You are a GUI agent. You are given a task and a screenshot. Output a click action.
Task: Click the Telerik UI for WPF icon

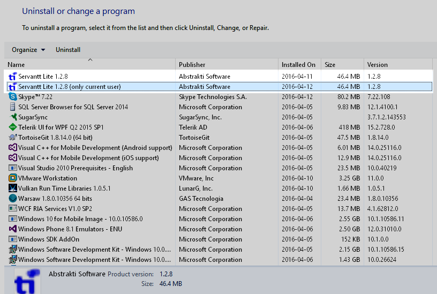[x=13, y=127]
